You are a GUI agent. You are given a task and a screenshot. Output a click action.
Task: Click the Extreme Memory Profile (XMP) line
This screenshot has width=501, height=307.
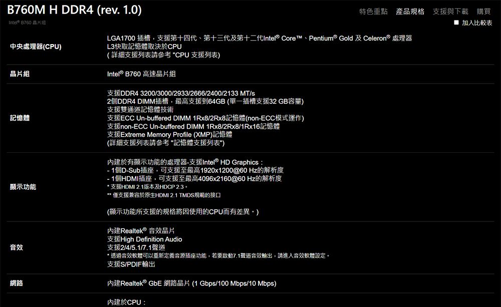click(170, 135)
